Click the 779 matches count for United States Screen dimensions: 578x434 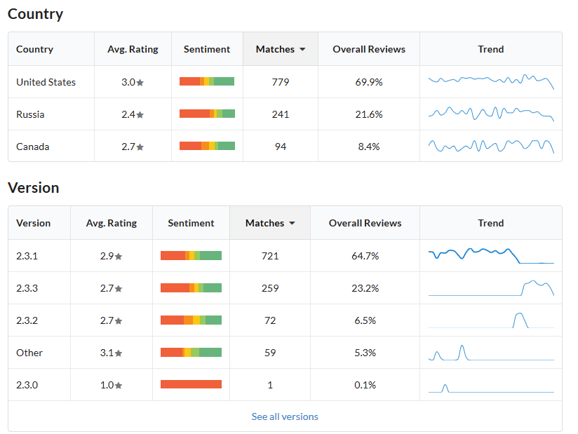tap(281, 82)
